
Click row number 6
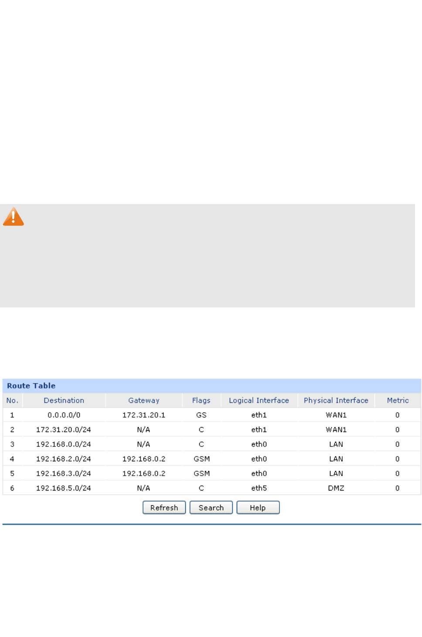[x=12, y=488]
